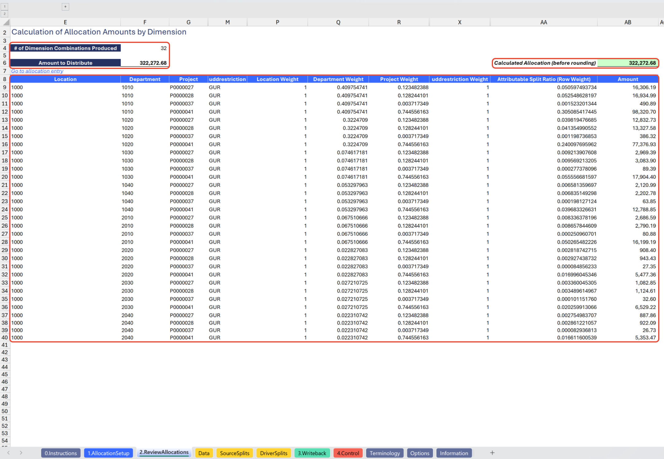The image size is (664, 459).
Task: Click the green Calculated Allocation total cell
Action: 627,63
